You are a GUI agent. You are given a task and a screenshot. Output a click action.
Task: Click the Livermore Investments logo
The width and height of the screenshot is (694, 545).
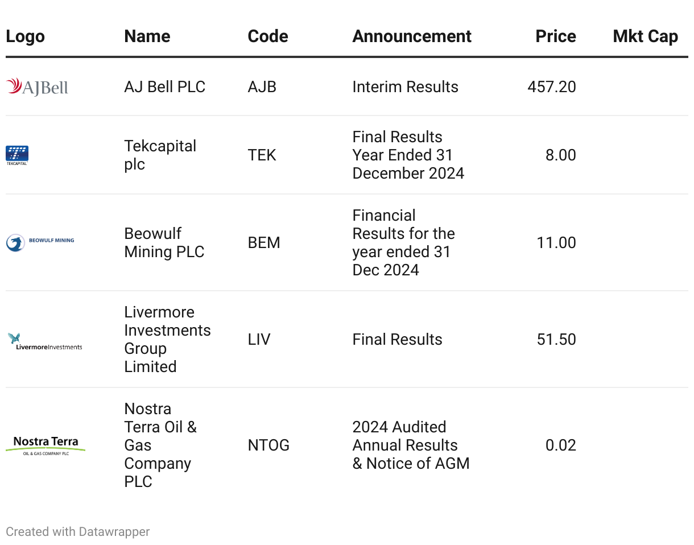(45, 341)
